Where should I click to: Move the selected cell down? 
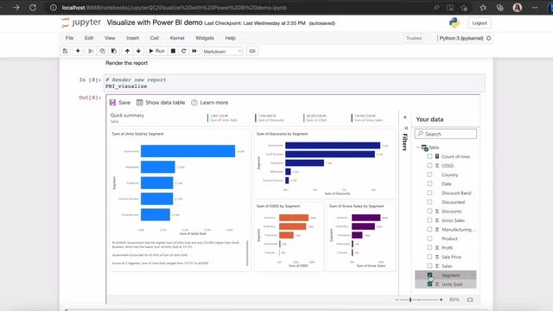(x=138, y=51)
